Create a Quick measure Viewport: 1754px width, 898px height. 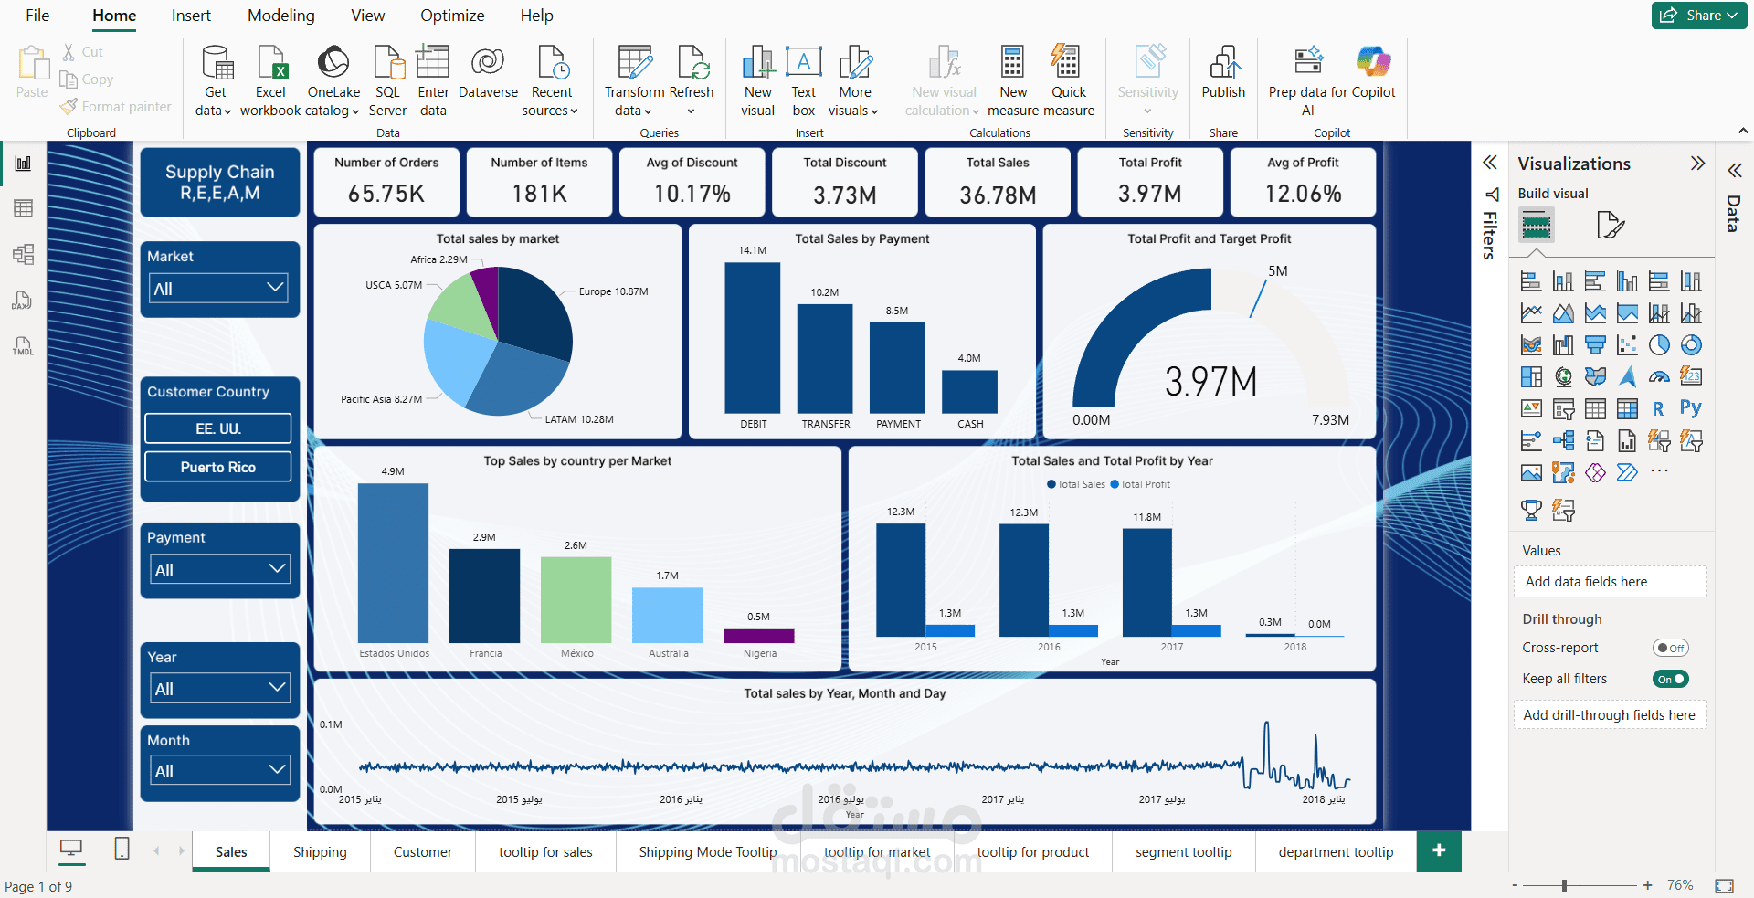point(1068,81)
